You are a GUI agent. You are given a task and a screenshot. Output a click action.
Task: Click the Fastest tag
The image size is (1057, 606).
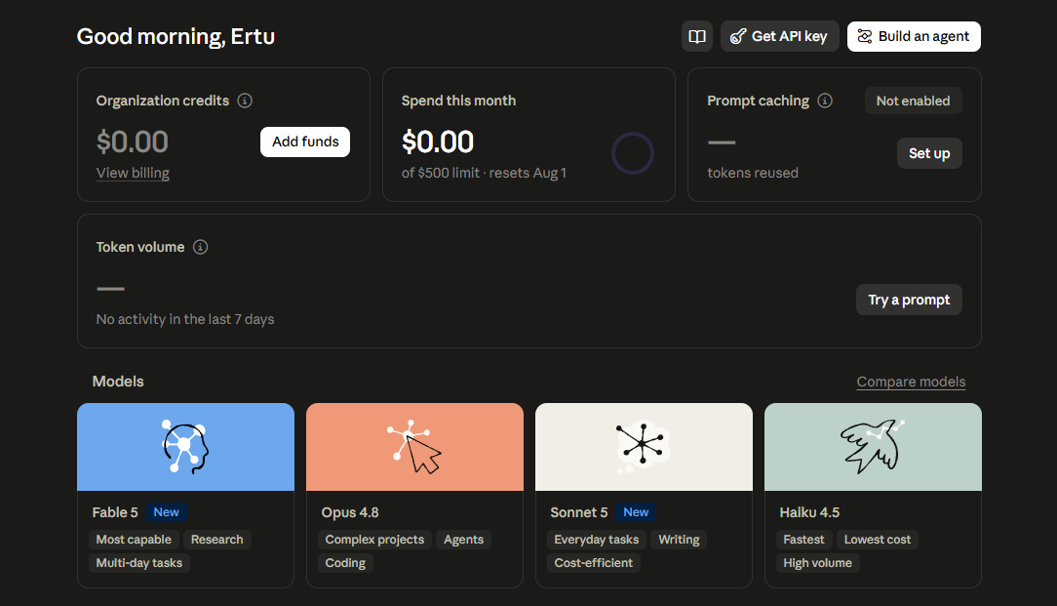click(803, 540)
